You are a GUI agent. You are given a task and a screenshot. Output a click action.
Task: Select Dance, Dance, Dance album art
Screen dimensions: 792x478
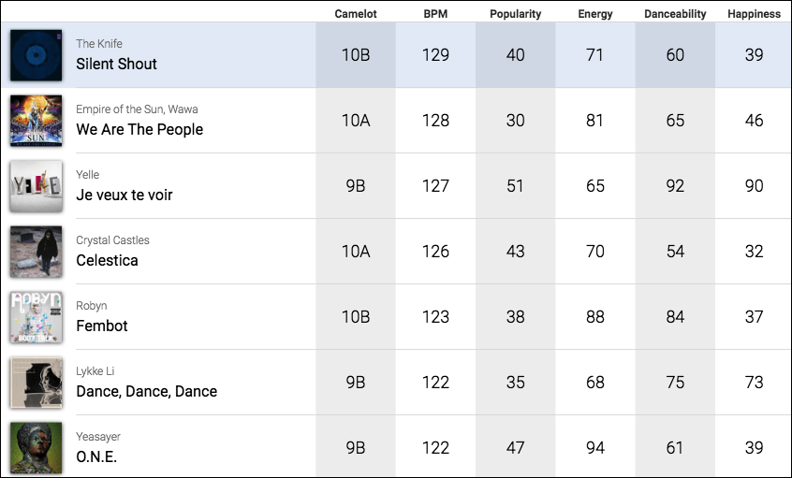point(37,383)
